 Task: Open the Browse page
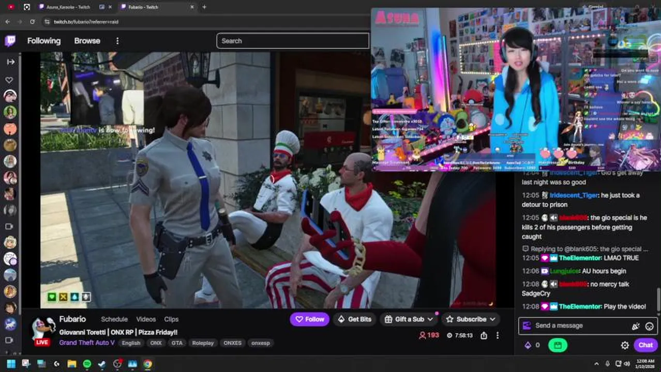click(87, 41)
